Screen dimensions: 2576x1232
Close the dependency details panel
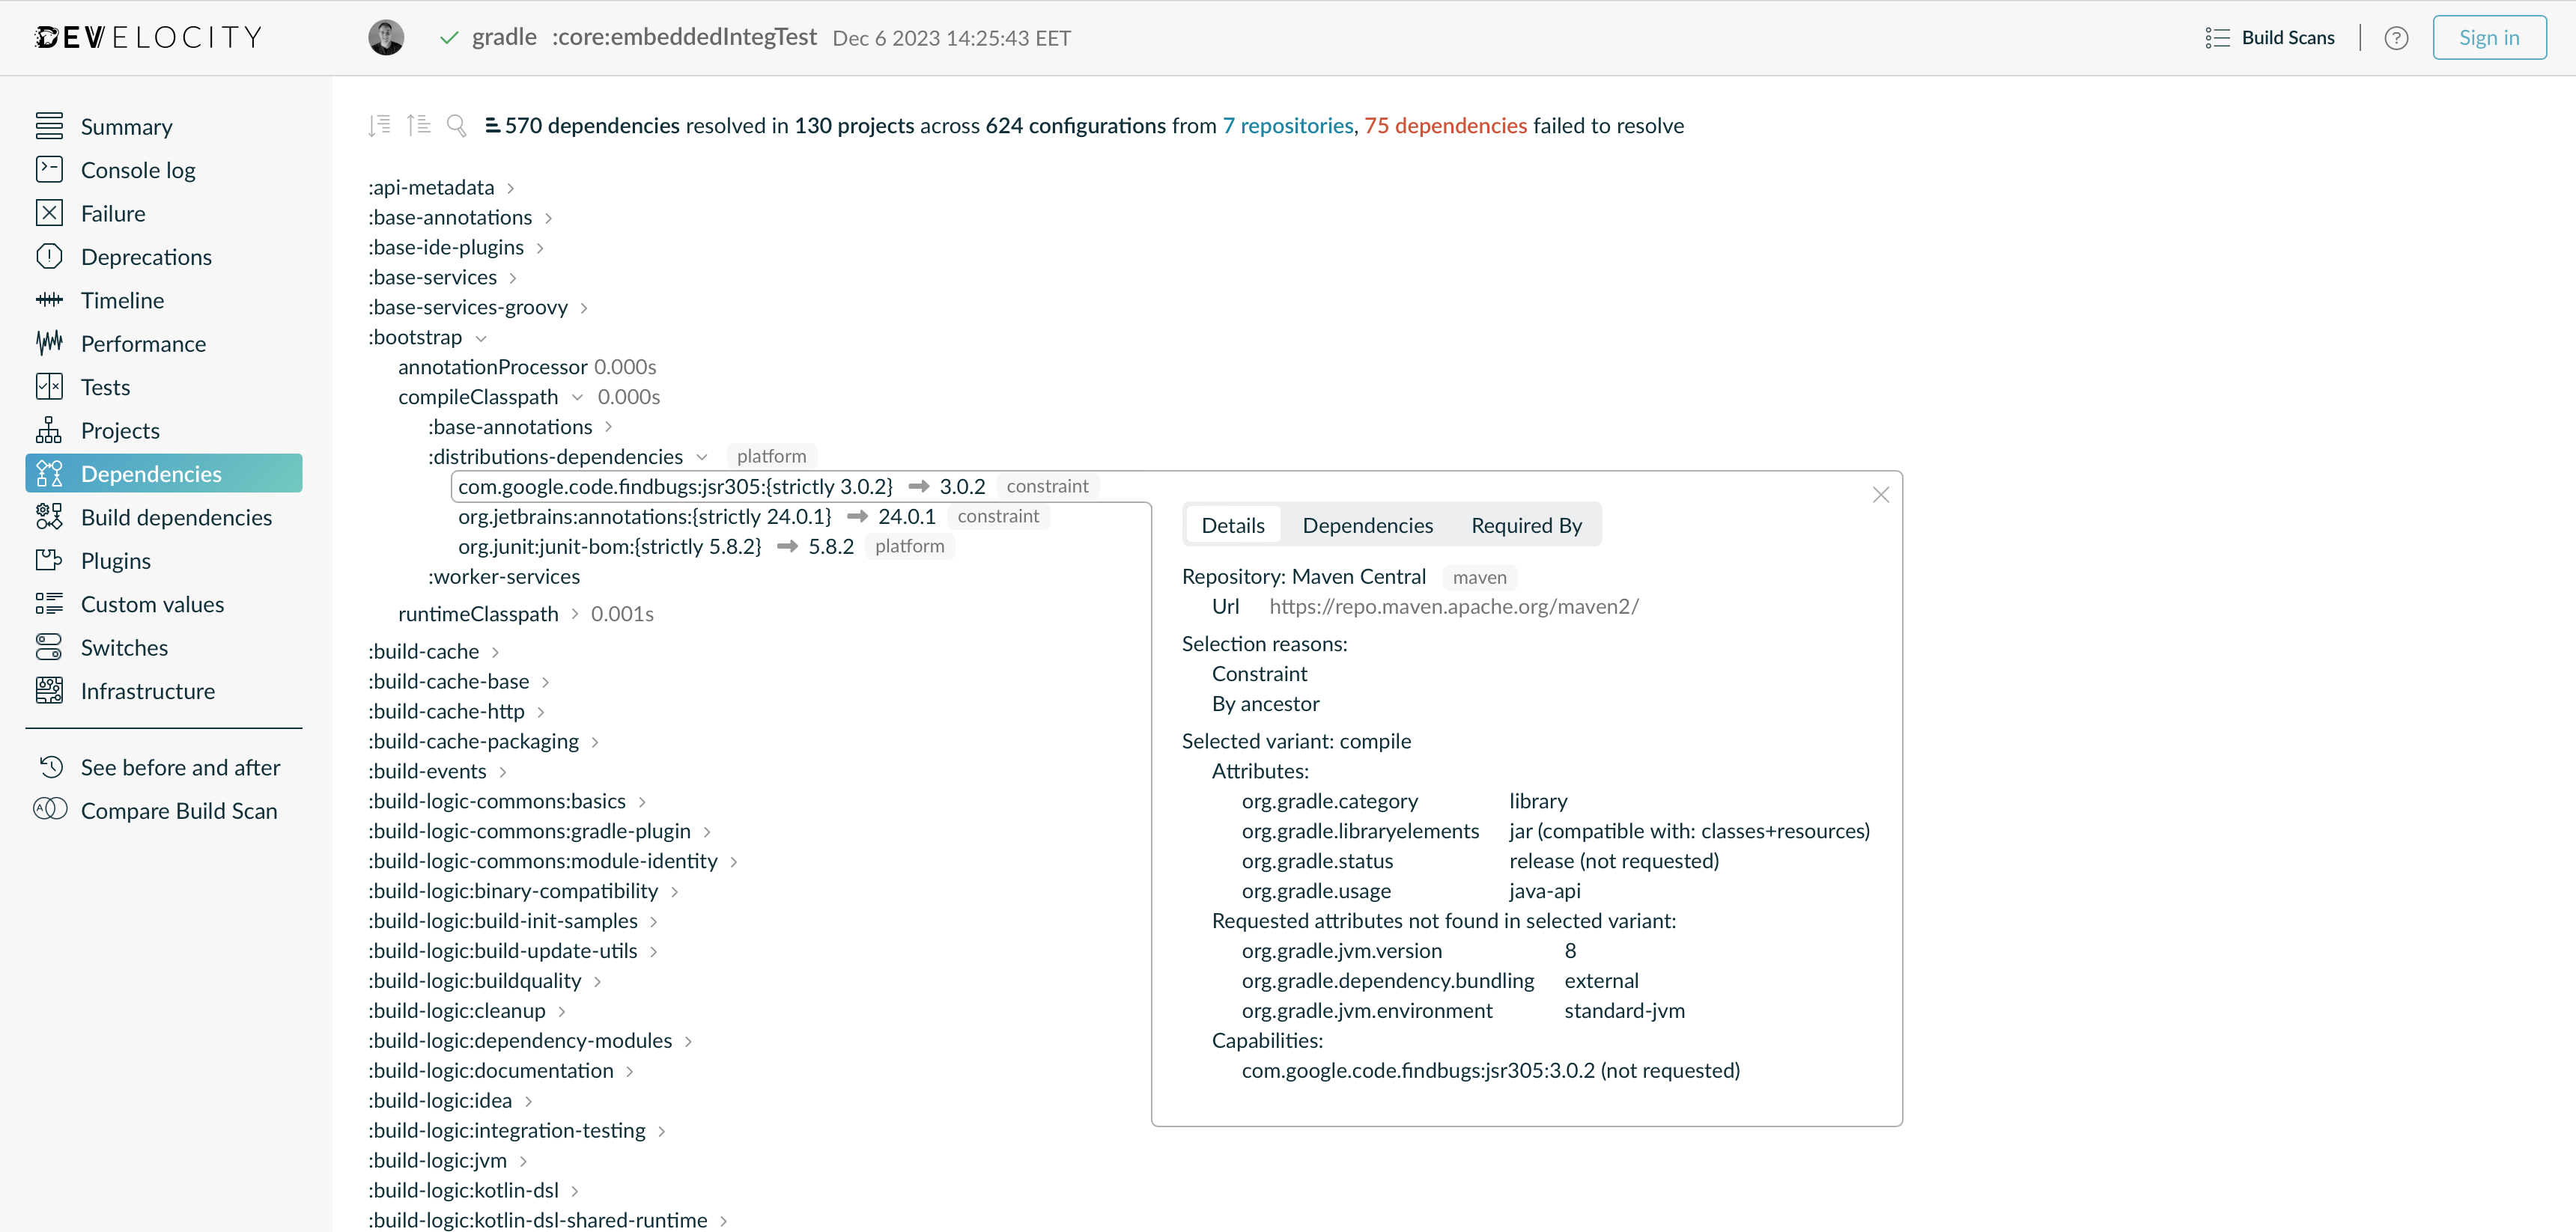(x=1881, y=495)
